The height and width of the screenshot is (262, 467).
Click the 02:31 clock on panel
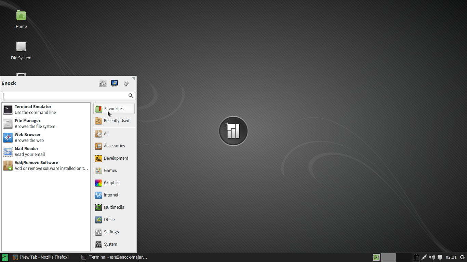tap(451, 257)
